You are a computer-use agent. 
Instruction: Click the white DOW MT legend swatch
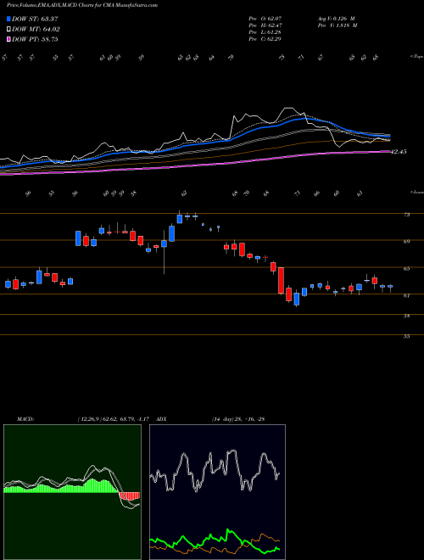[x=8, y=30]
